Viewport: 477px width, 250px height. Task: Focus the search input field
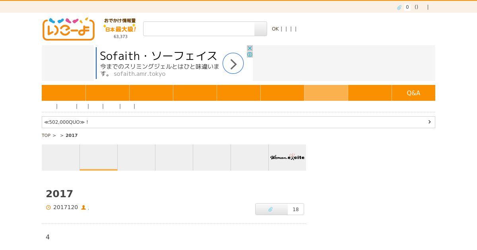click(x=199, y=29)
